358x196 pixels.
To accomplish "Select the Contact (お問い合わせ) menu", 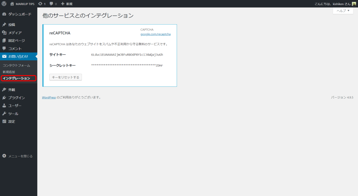I will click(x=18, y=56).
